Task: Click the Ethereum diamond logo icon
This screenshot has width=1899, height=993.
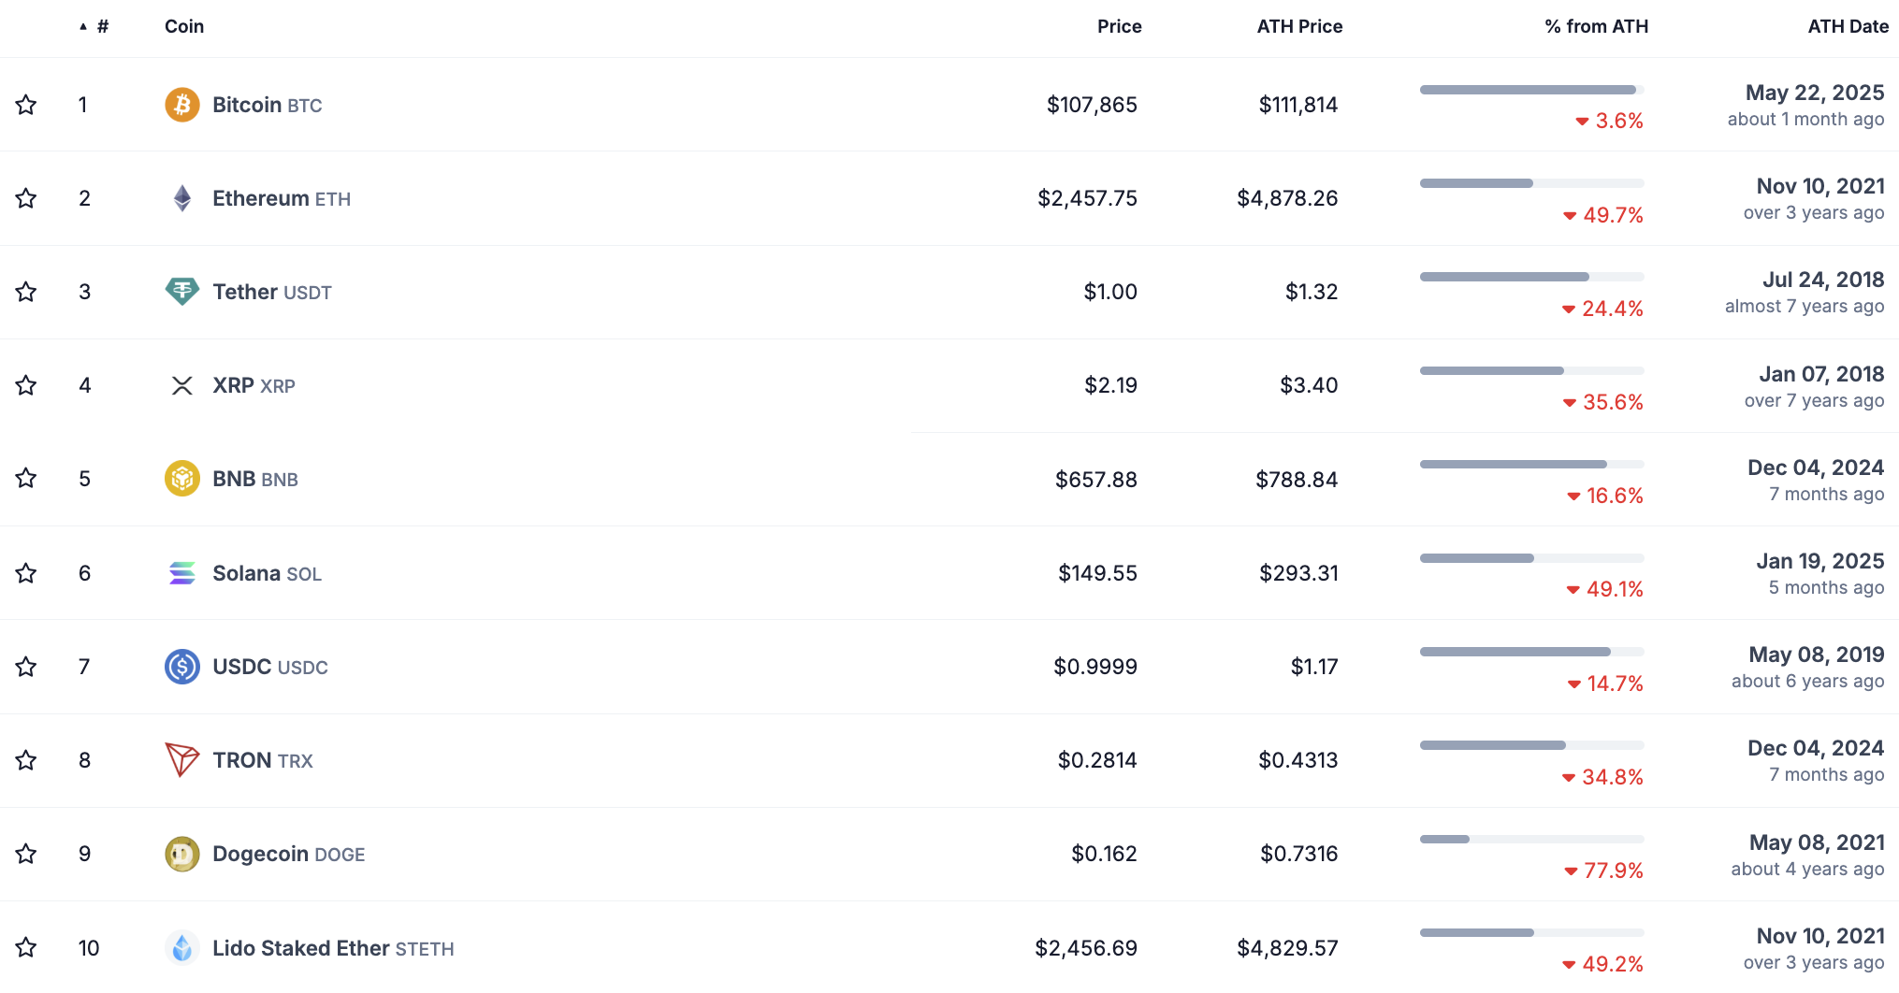Action: [x=182, y=198]
